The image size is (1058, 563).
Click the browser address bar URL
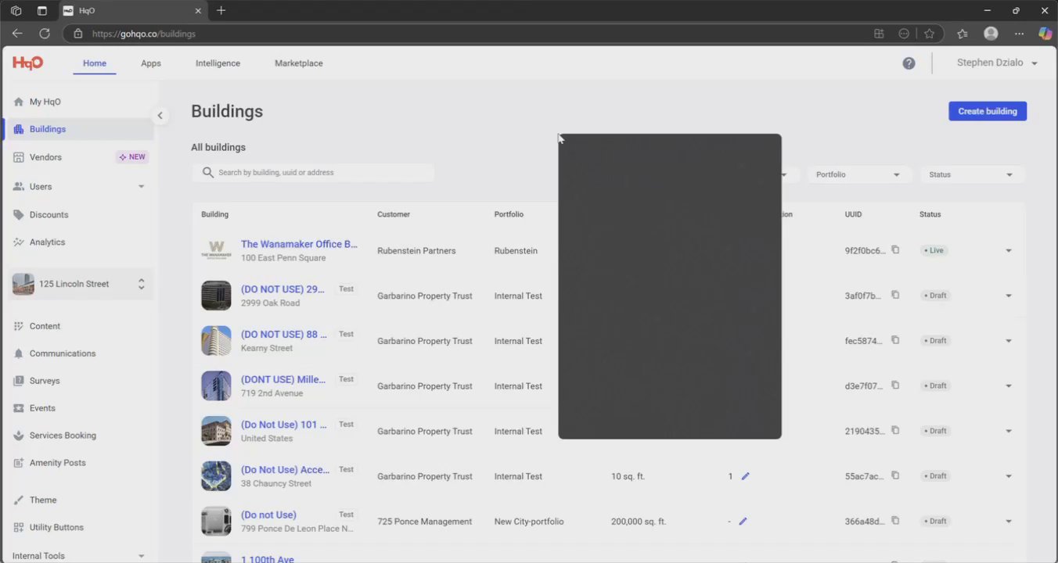pyautogui.click(x=144, y=34)
